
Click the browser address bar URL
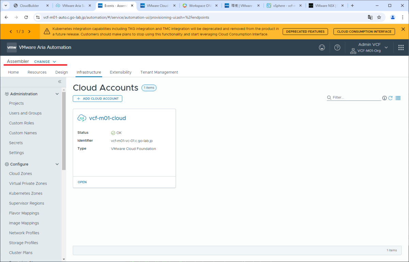126,17
